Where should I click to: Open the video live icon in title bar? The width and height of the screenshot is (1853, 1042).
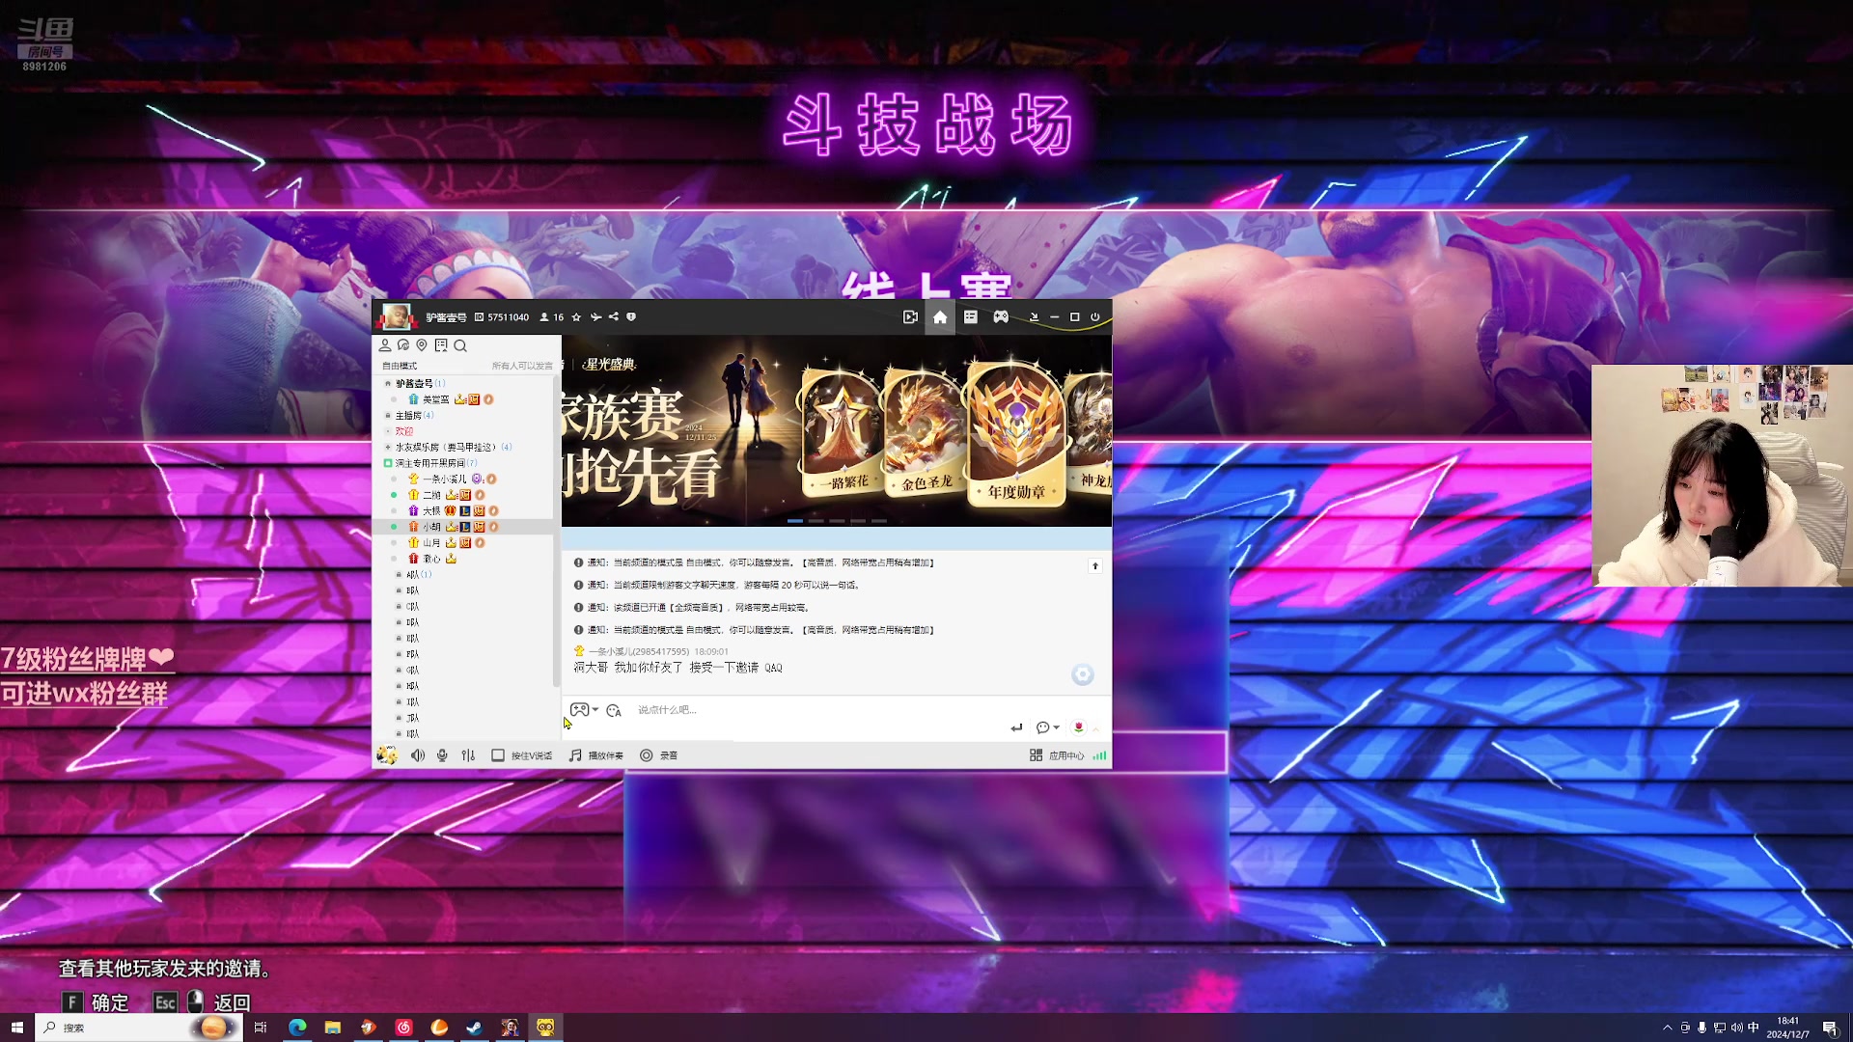point(910,317)
